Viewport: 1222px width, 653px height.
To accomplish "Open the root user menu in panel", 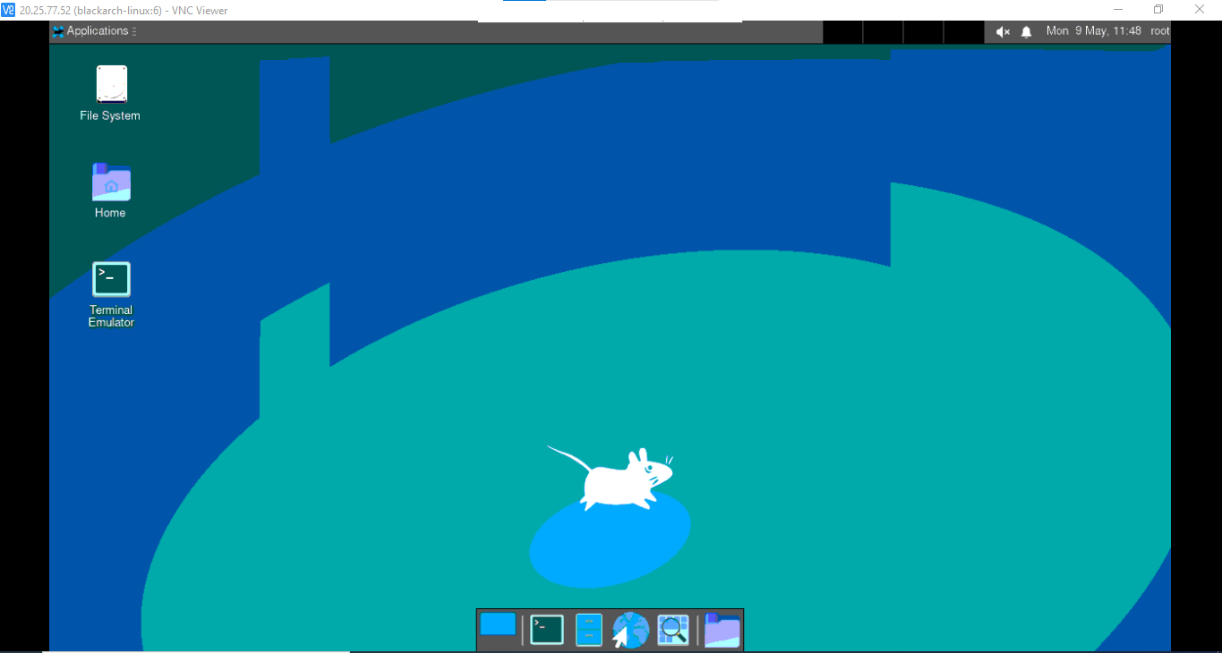I will [1159, 31].
